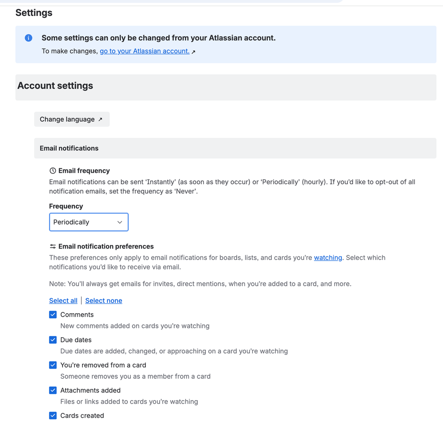Click the Account settings section header
443x424 pixels.
[55, 86]
